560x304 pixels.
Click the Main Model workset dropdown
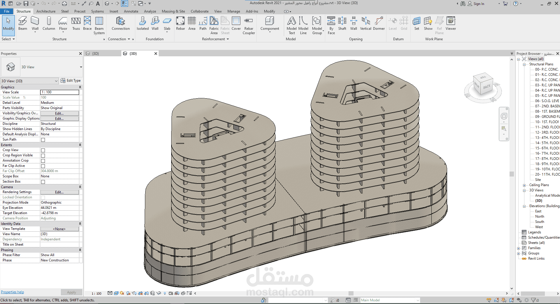click(390, 300)
